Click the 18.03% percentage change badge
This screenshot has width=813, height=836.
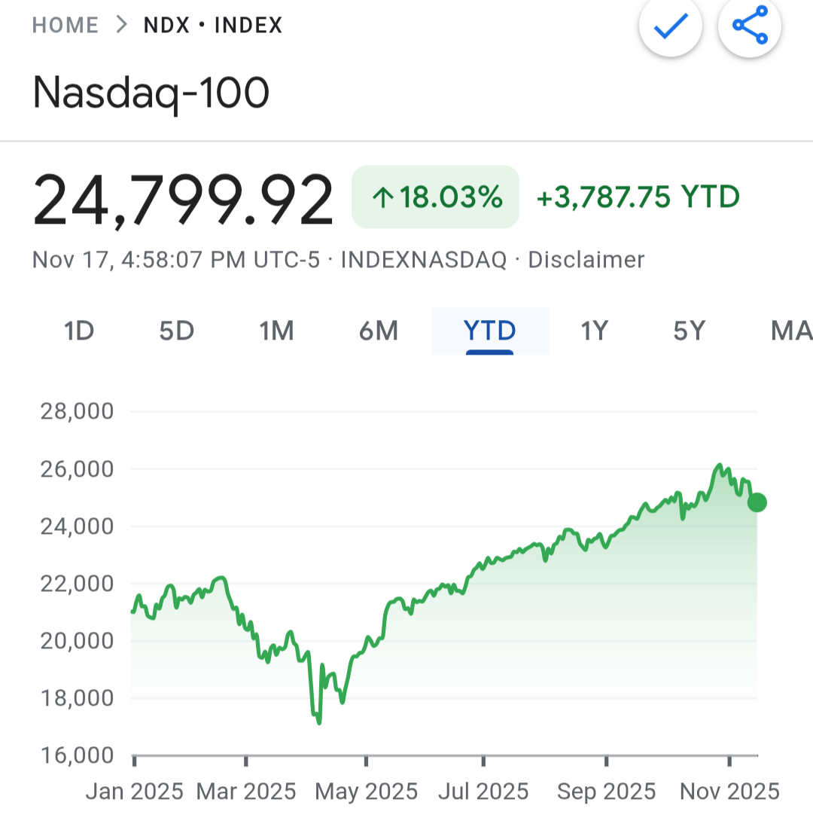435,197
